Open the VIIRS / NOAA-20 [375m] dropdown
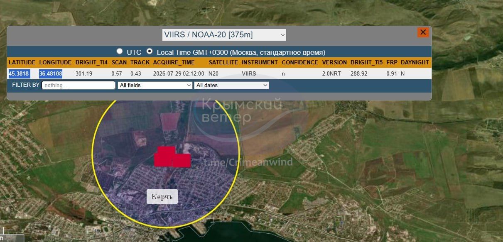Viewport: 503px width, 242px height. [x=224, y=35]
